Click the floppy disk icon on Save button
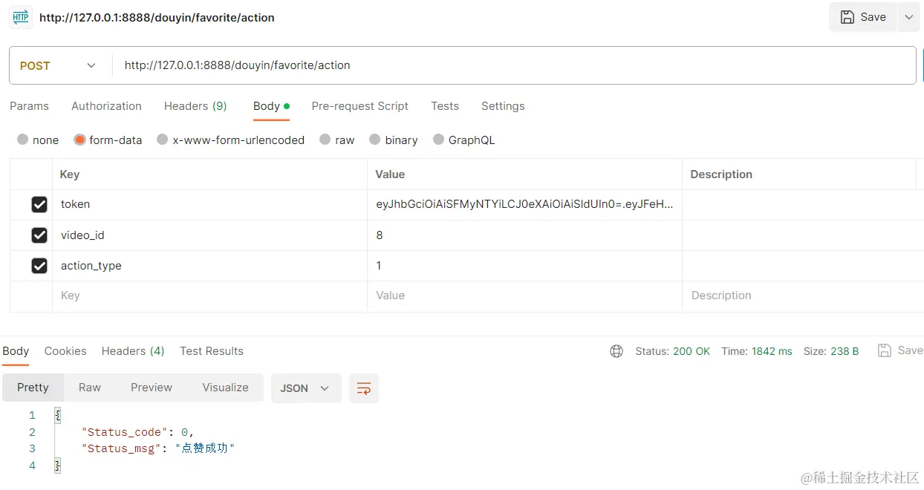The image size is (924, 490). pos(847,17)
